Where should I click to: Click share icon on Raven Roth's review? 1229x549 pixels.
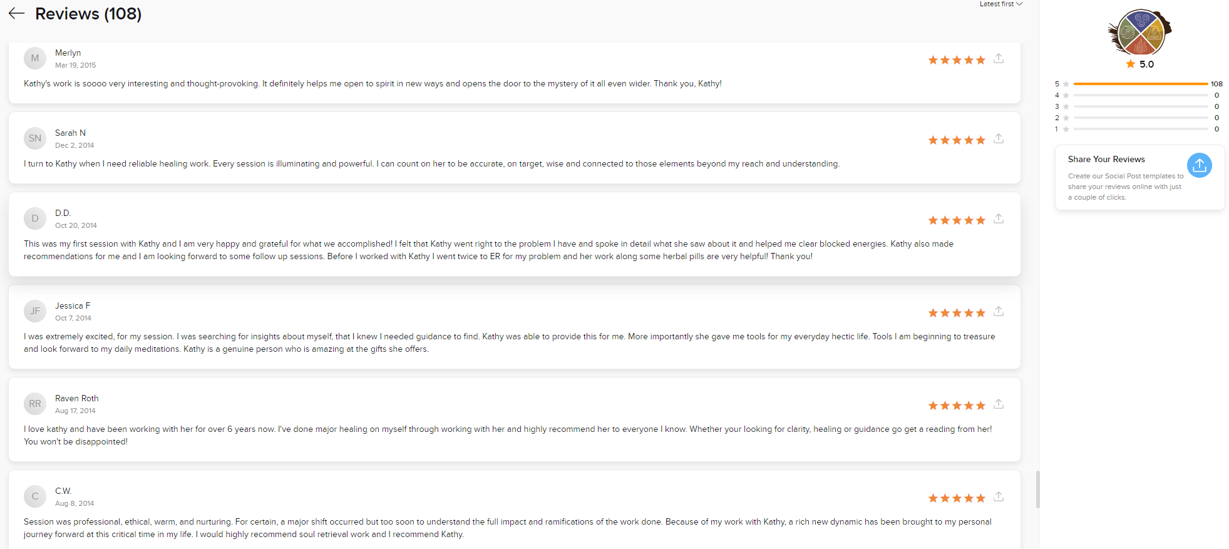pyautogui.click(x=999, y=404)
